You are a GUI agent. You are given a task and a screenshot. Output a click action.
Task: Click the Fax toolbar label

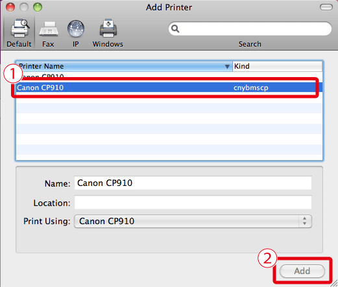48,44
